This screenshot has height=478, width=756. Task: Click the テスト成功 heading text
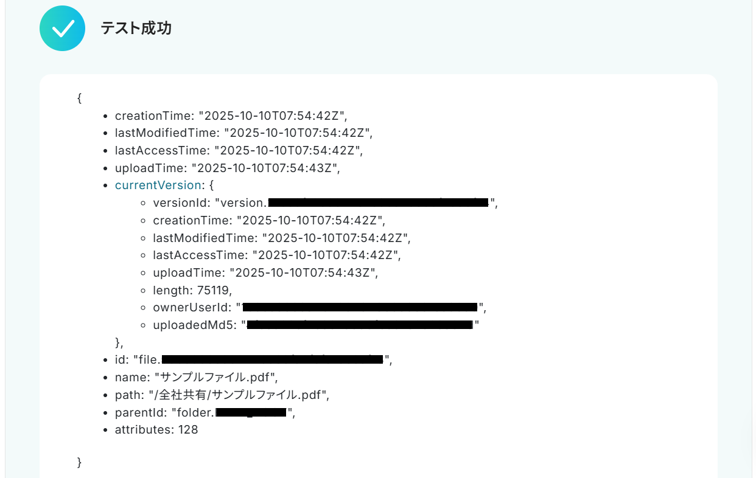point(136,28)
